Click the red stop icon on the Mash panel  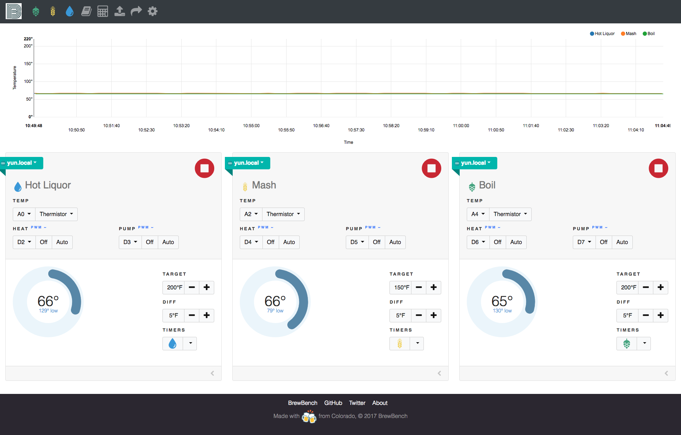click(431, 168)
